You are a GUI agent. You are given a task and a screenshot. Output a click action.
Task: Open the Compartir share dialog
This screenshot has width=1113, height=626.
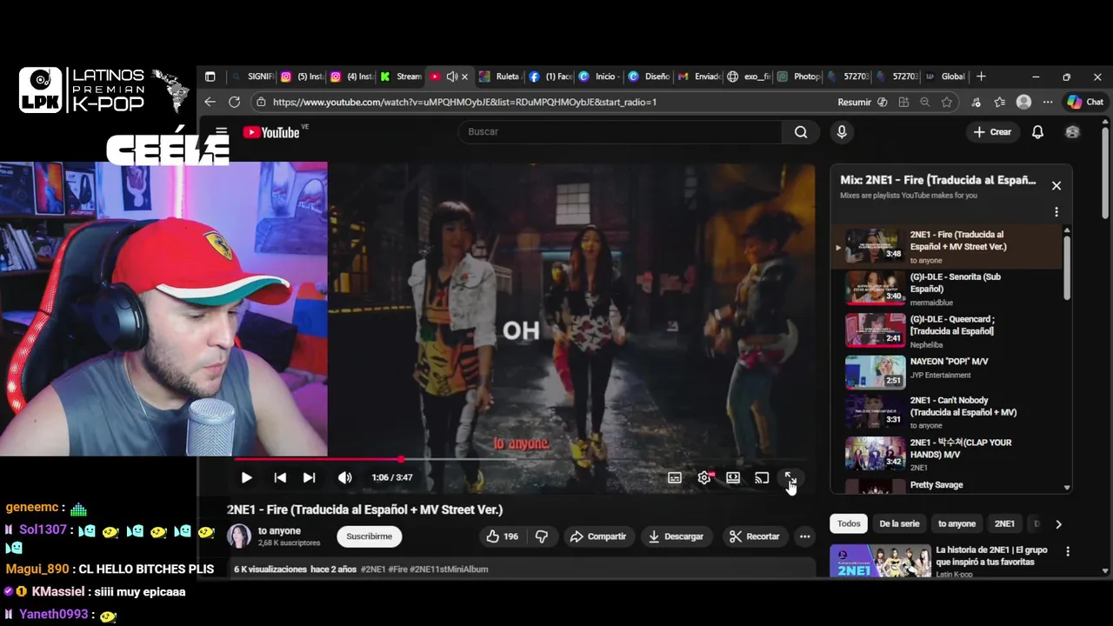(597, 536)
